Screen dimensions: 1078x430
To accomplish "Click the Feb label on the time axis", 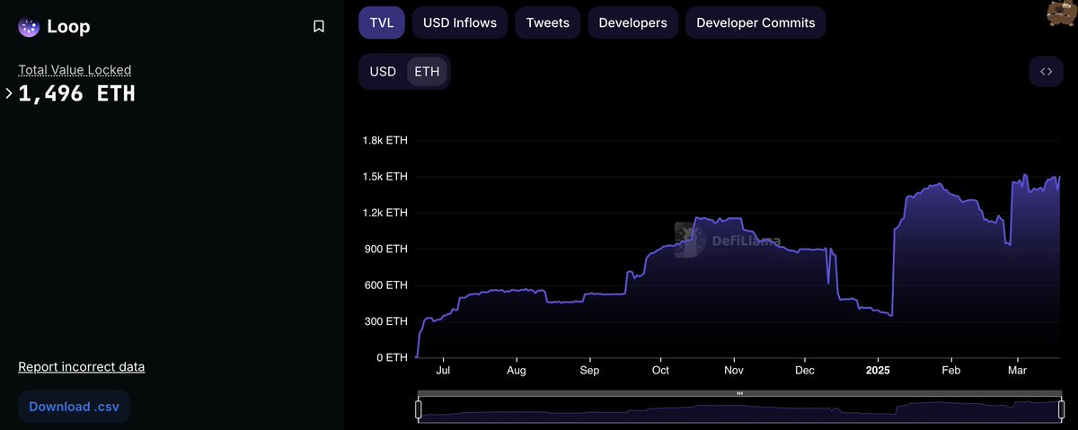I will point(950,370).
